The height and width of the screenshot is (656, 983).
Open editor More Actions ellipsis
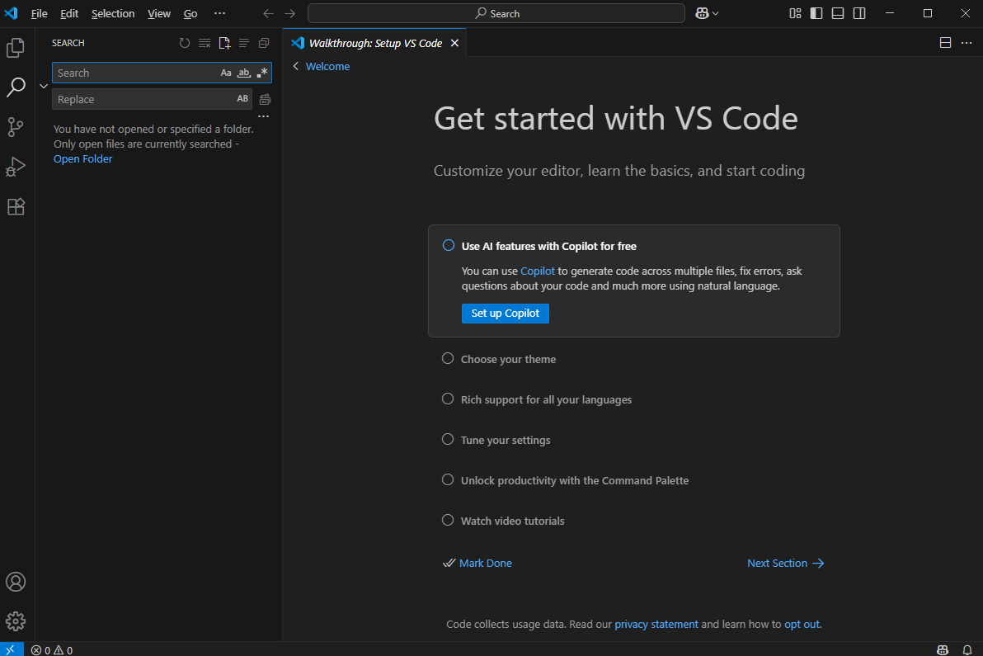coord(966,43)
